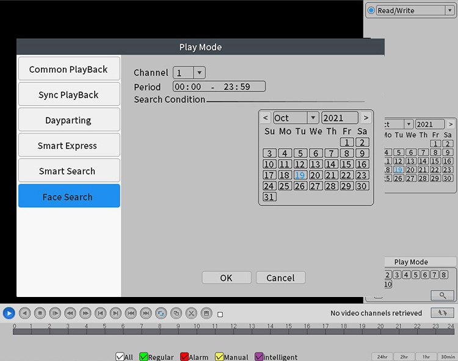
Task: Click the blue play button
Action: click(9, 313)
